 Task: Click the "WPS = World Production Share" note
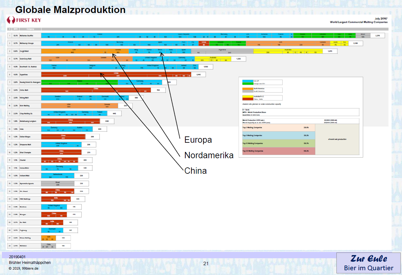pyautogui.click(x=254, y=112)
